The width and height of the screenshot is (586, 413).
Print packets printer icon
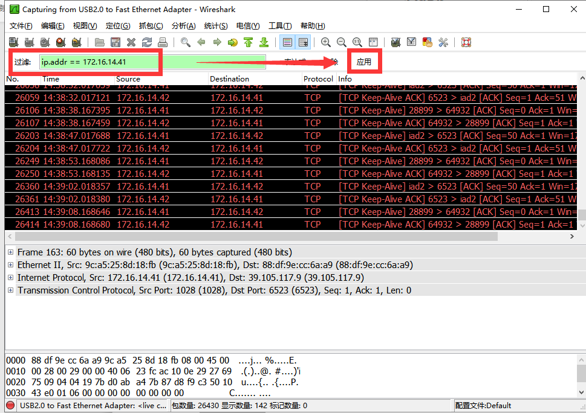click(x=163, y=42)
